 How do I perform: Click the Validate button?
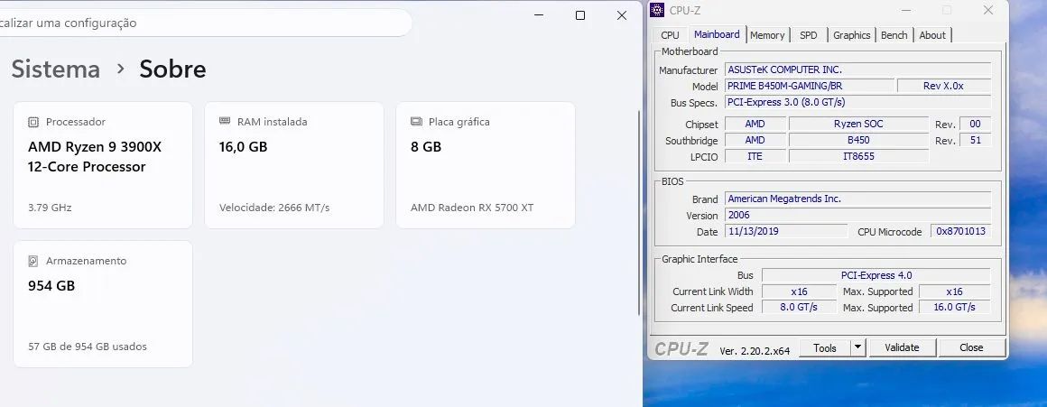(902, 347)
